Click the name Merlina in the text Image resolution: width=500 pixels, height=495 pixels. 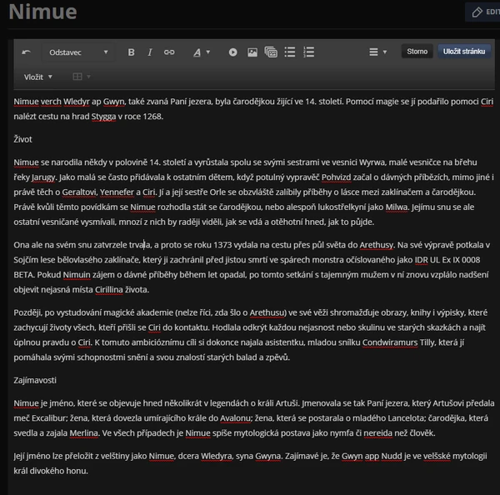coord(84,433)
